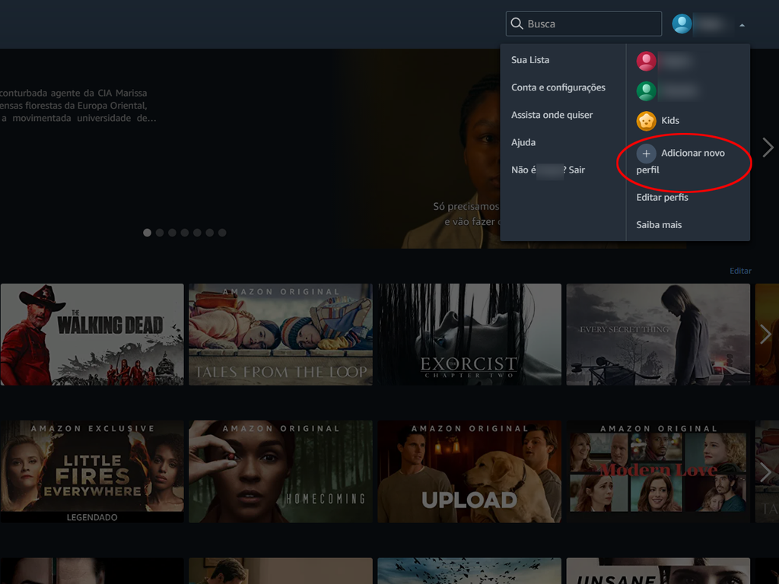Open Little Fires Everywhere thumbnail
The height and width of the screenshot is (584, 779).
92,471
